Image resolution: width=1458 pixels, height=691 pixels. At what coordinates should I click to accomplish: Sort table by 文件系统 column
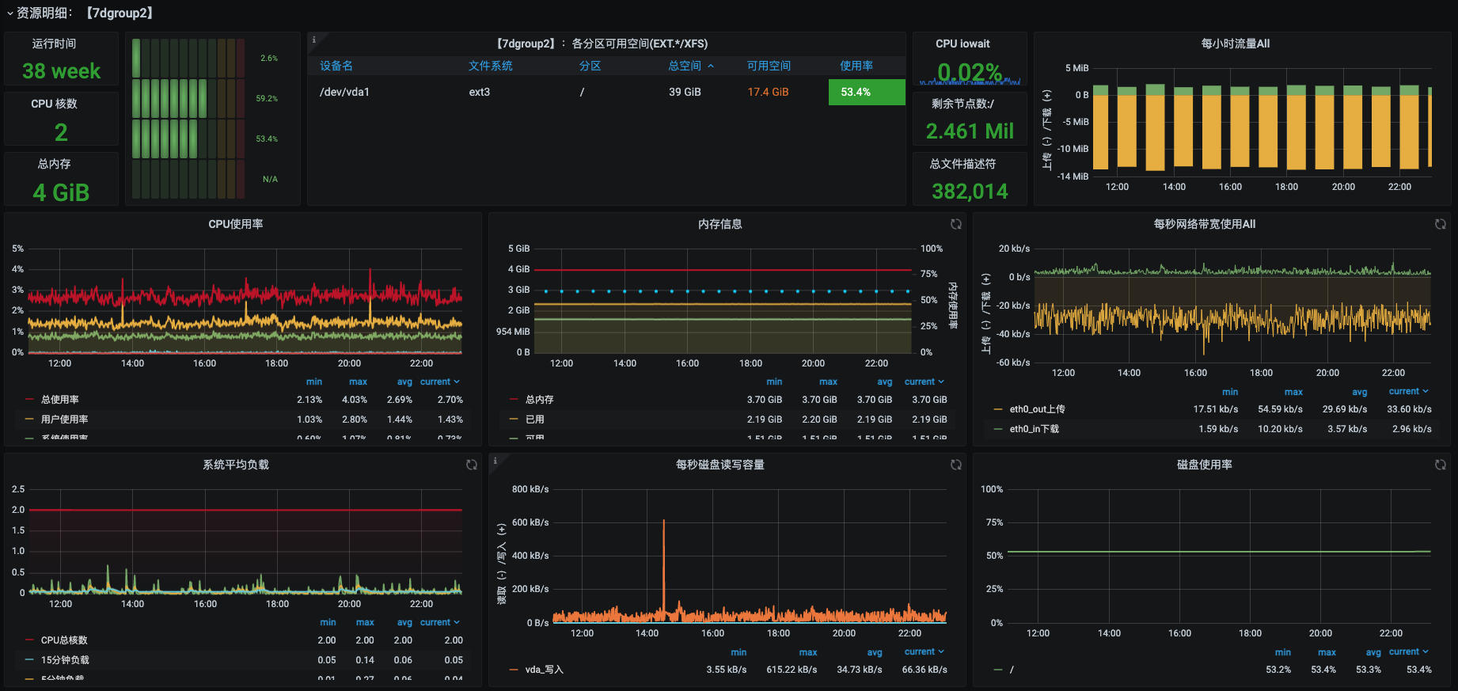click(x=491, y=66)
